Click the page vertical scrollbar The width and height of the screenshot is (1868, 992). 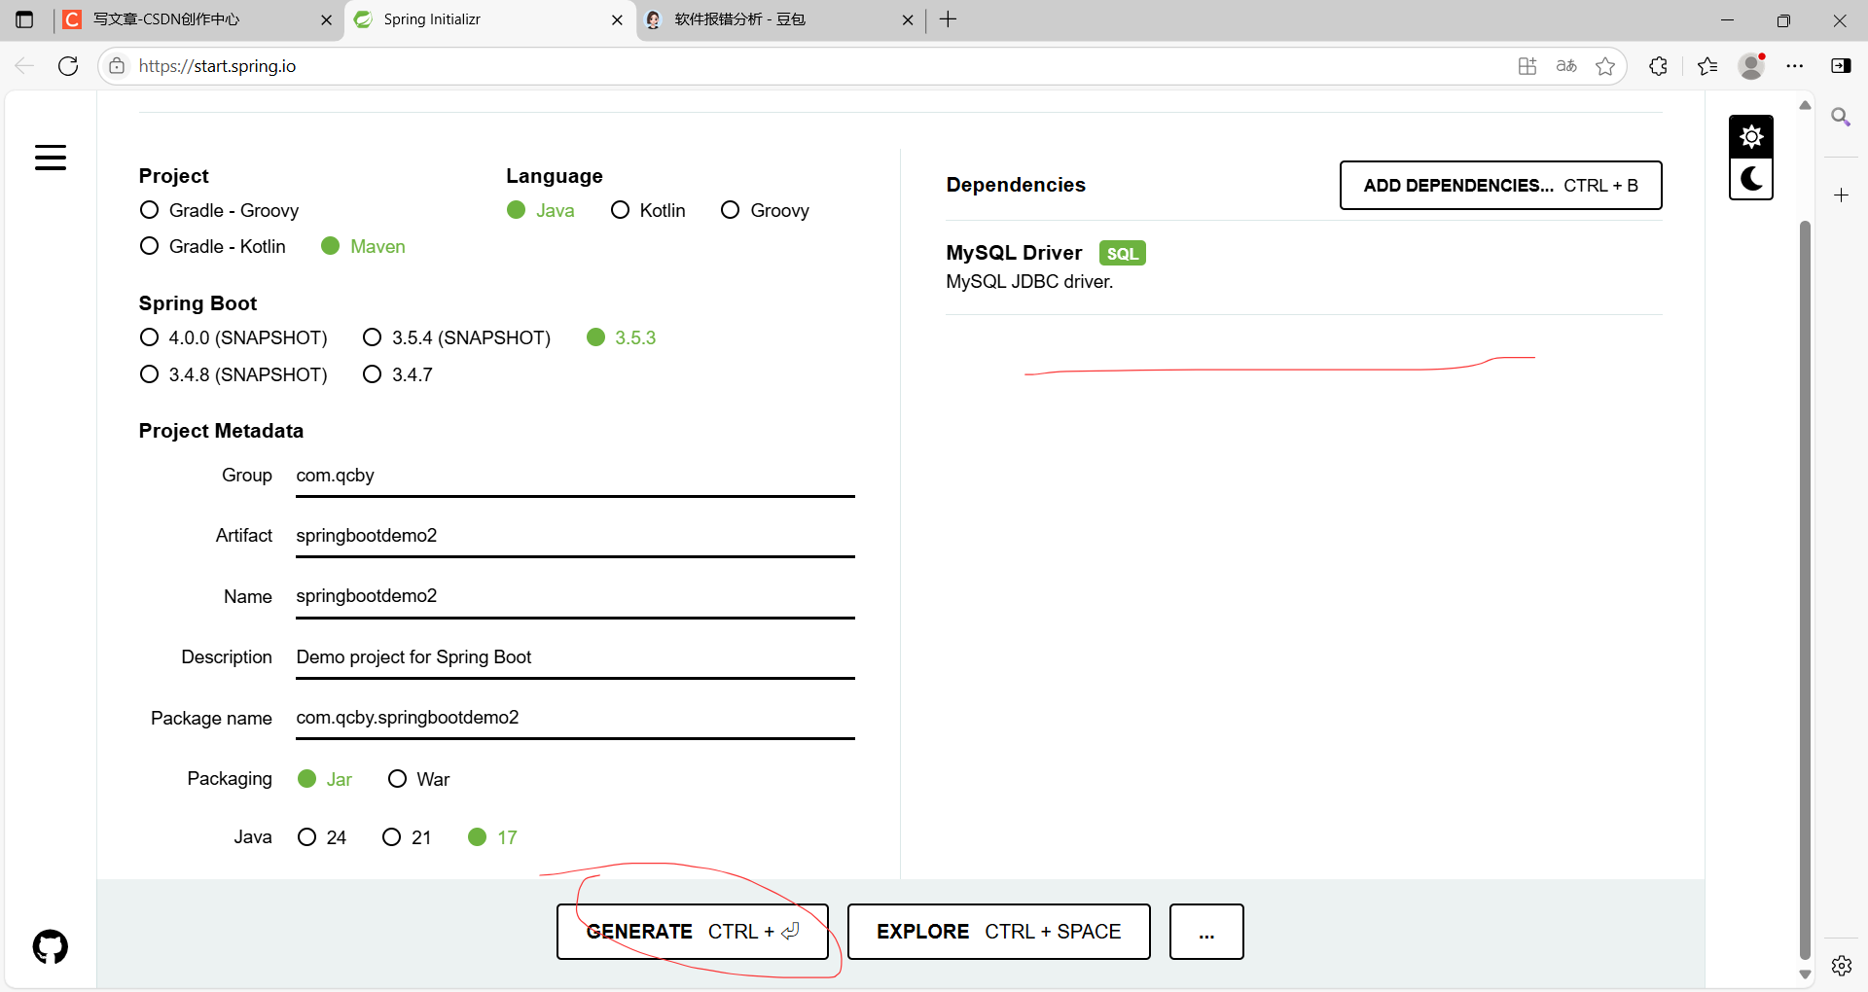coord(1805,589)
